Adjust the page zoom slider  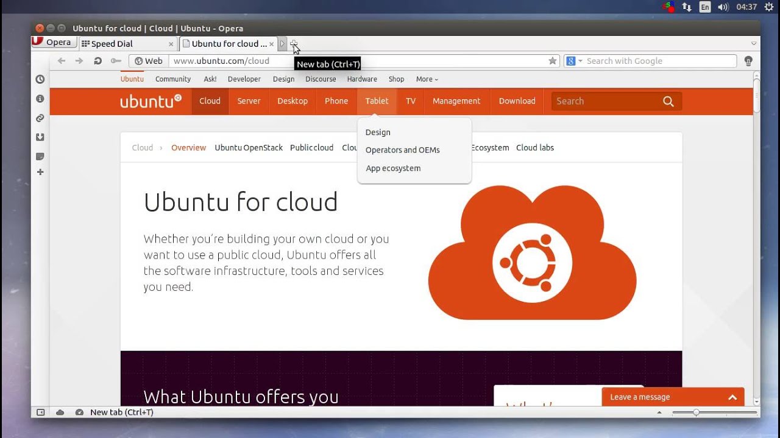[x=713, y=412]
